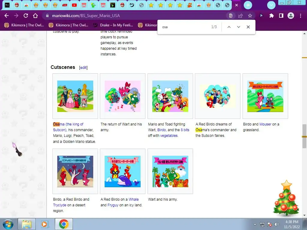Open the tab search dropdown

[271, 5]
